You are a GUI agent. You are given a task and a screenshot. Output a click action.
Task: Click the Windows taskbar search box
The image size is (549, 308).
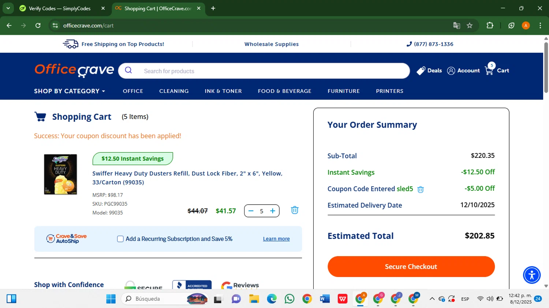[164, 299]
